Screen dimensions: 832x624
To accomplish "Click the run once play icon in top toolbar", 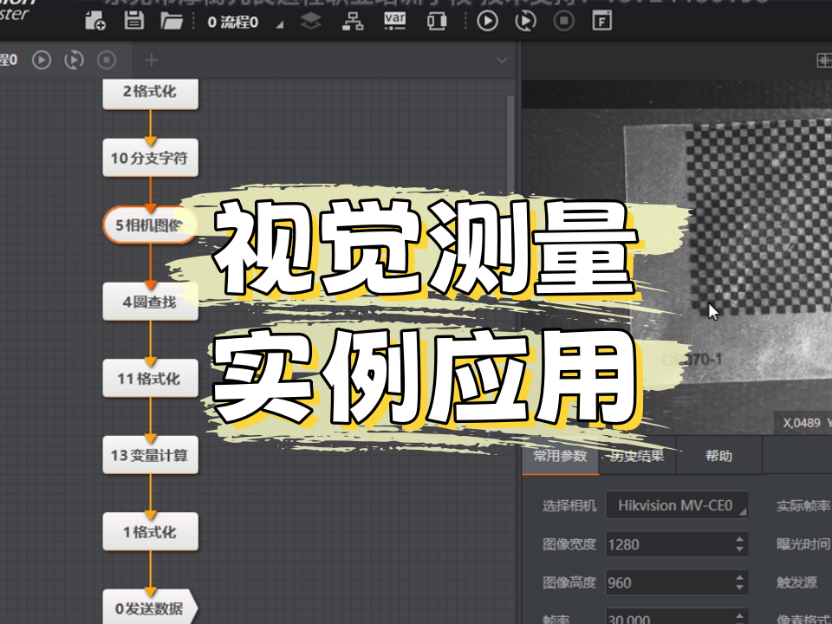I will pos(487,22).
